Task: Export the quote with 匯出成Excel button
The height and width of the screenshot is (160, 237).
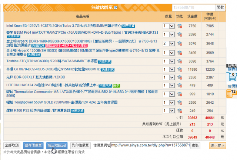Action: pyautogui.click(x=57, y=146)
